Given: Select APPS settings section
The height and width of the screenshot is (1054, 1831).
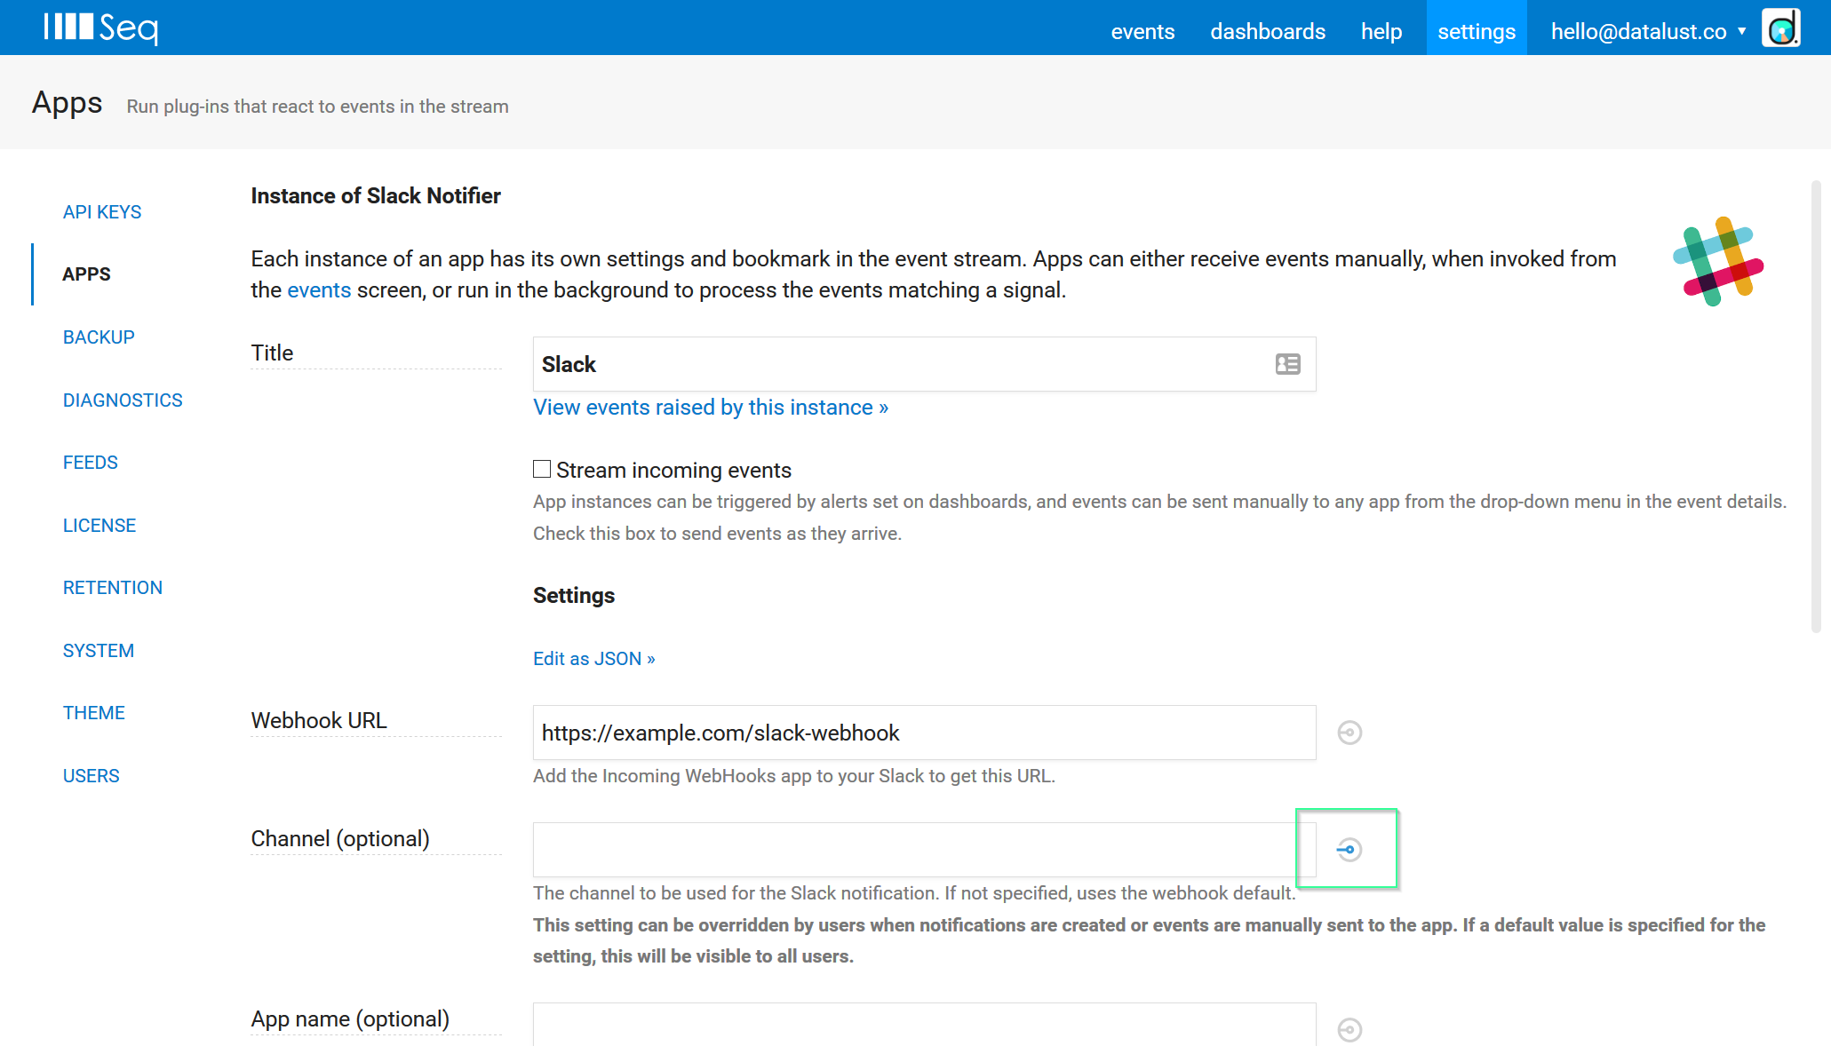Looking at the screenshot, I should pos(86,274).
